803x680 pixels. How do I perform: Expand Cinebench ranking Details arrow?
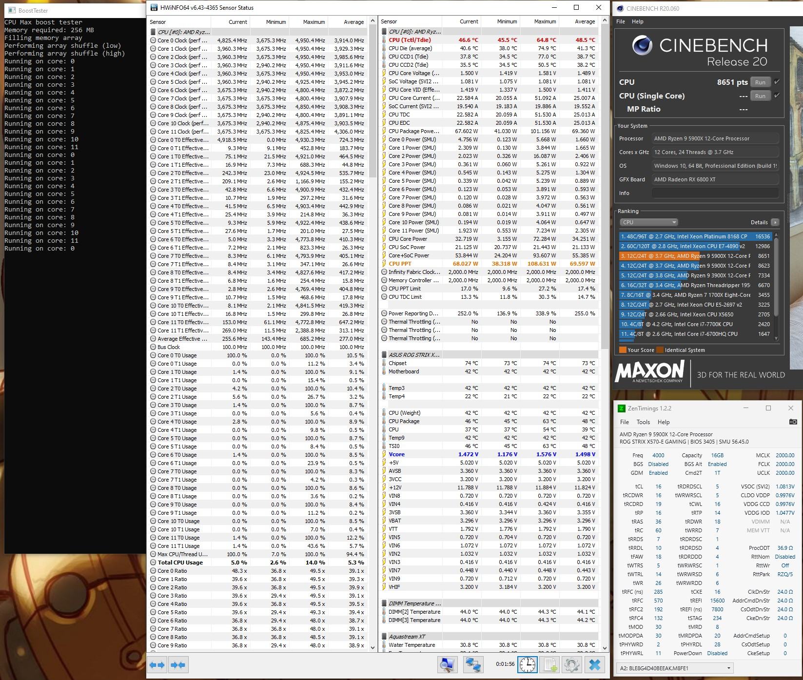(775, 222)
